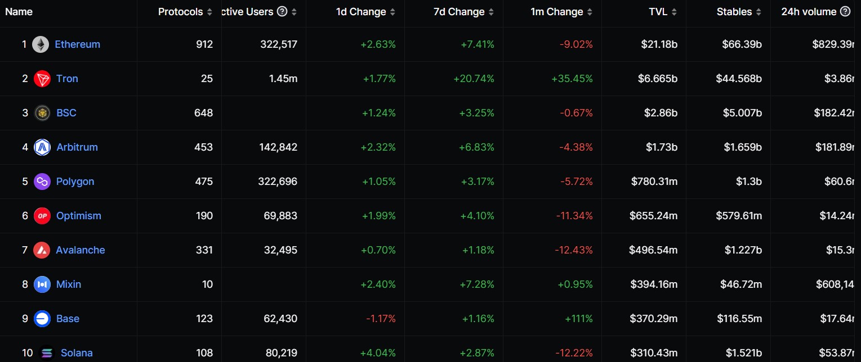This screenshot has width=861, height=362.
Task: Open the Active Users help tooltip icon
Action: 282,11
